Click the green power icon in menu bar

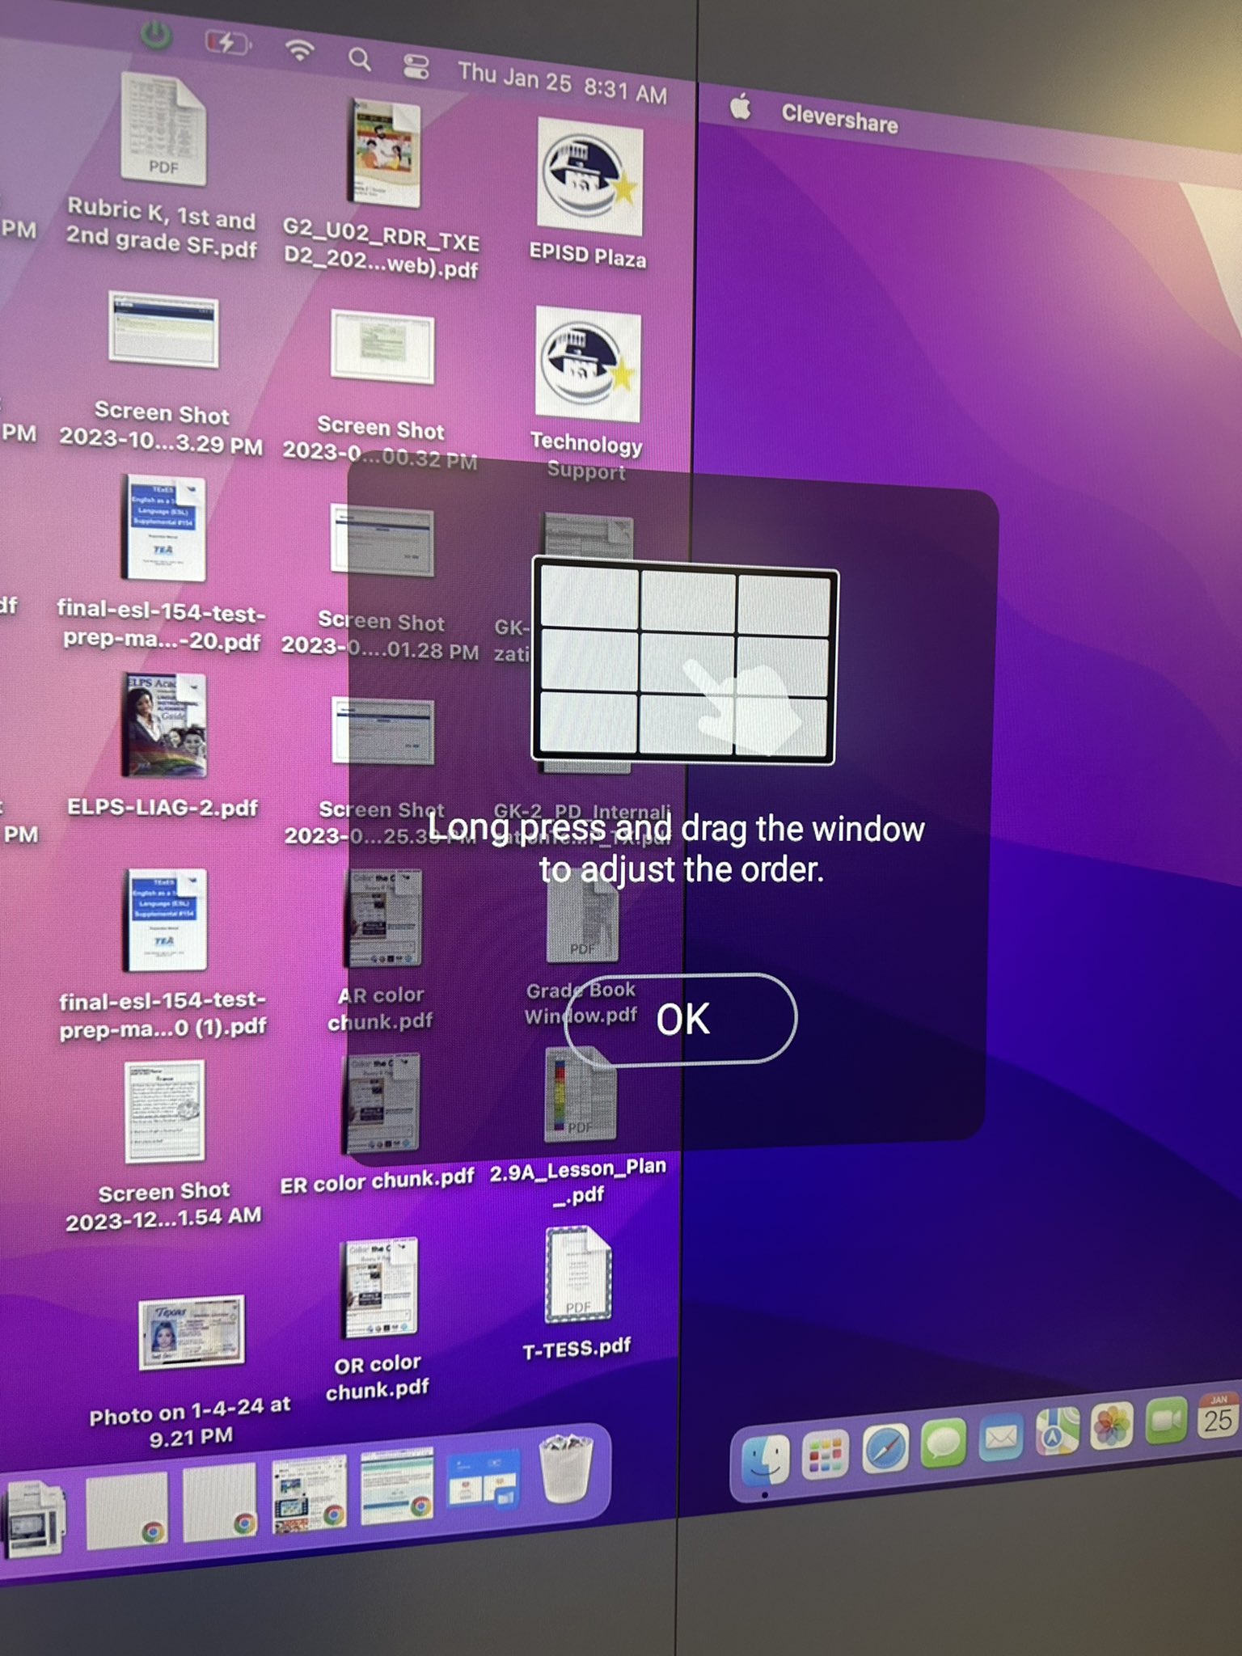pyautogui.click(x=155, y=36)
